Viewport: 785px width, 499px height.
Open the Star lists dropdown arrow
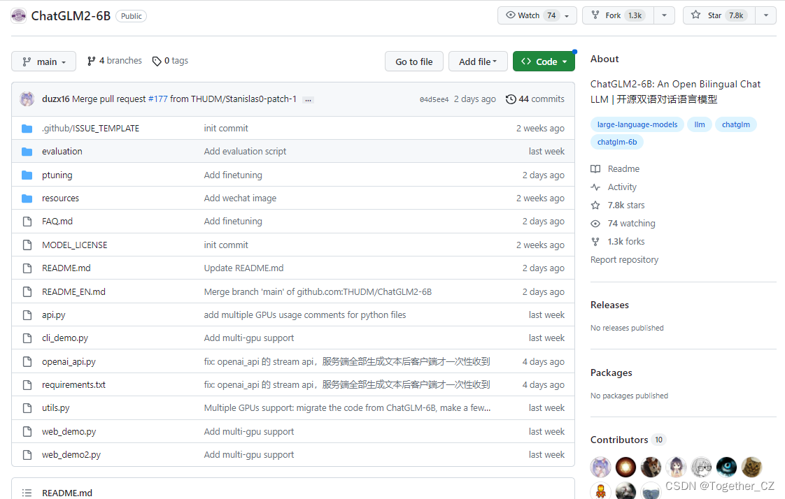coord(766,15)
